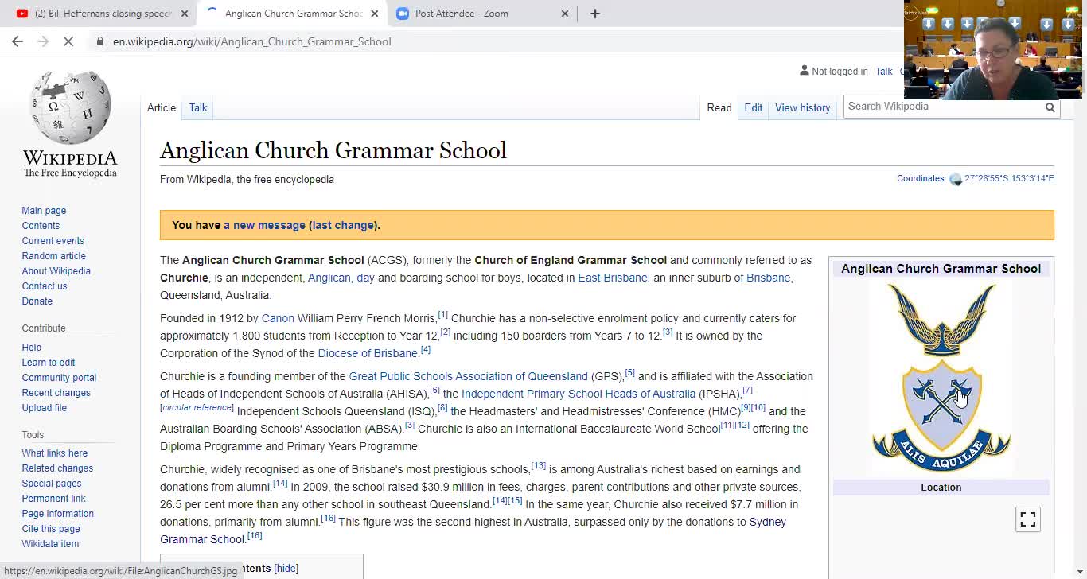Image resolution: width=1087 pixels, height=579 pixels.
Task: Open Learn to edit link
Action: click(49, 363)
